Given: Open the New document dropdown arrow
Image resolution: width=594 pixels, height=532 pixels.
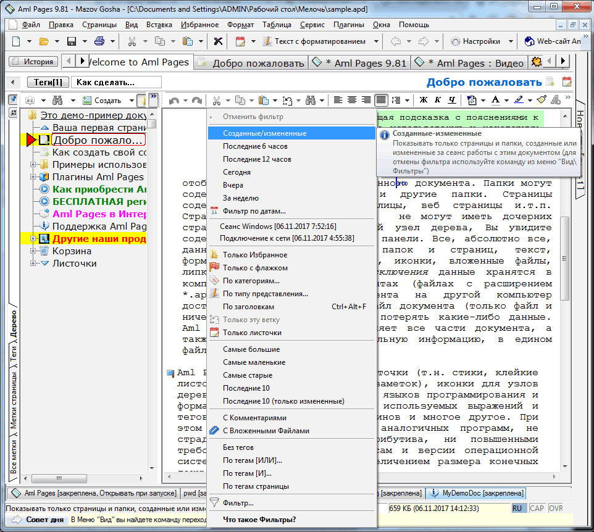Looking at the screenshot, I should click(x=29, y=41).
